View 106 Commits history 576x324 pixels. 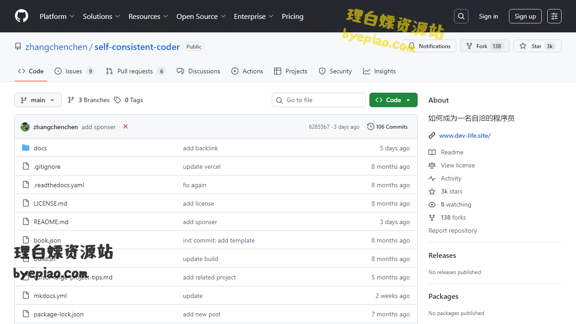(387, 127)
